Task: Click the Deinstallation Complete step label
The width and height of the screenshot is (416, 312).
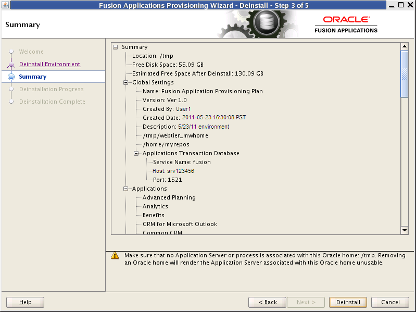Action: (52, 102)
